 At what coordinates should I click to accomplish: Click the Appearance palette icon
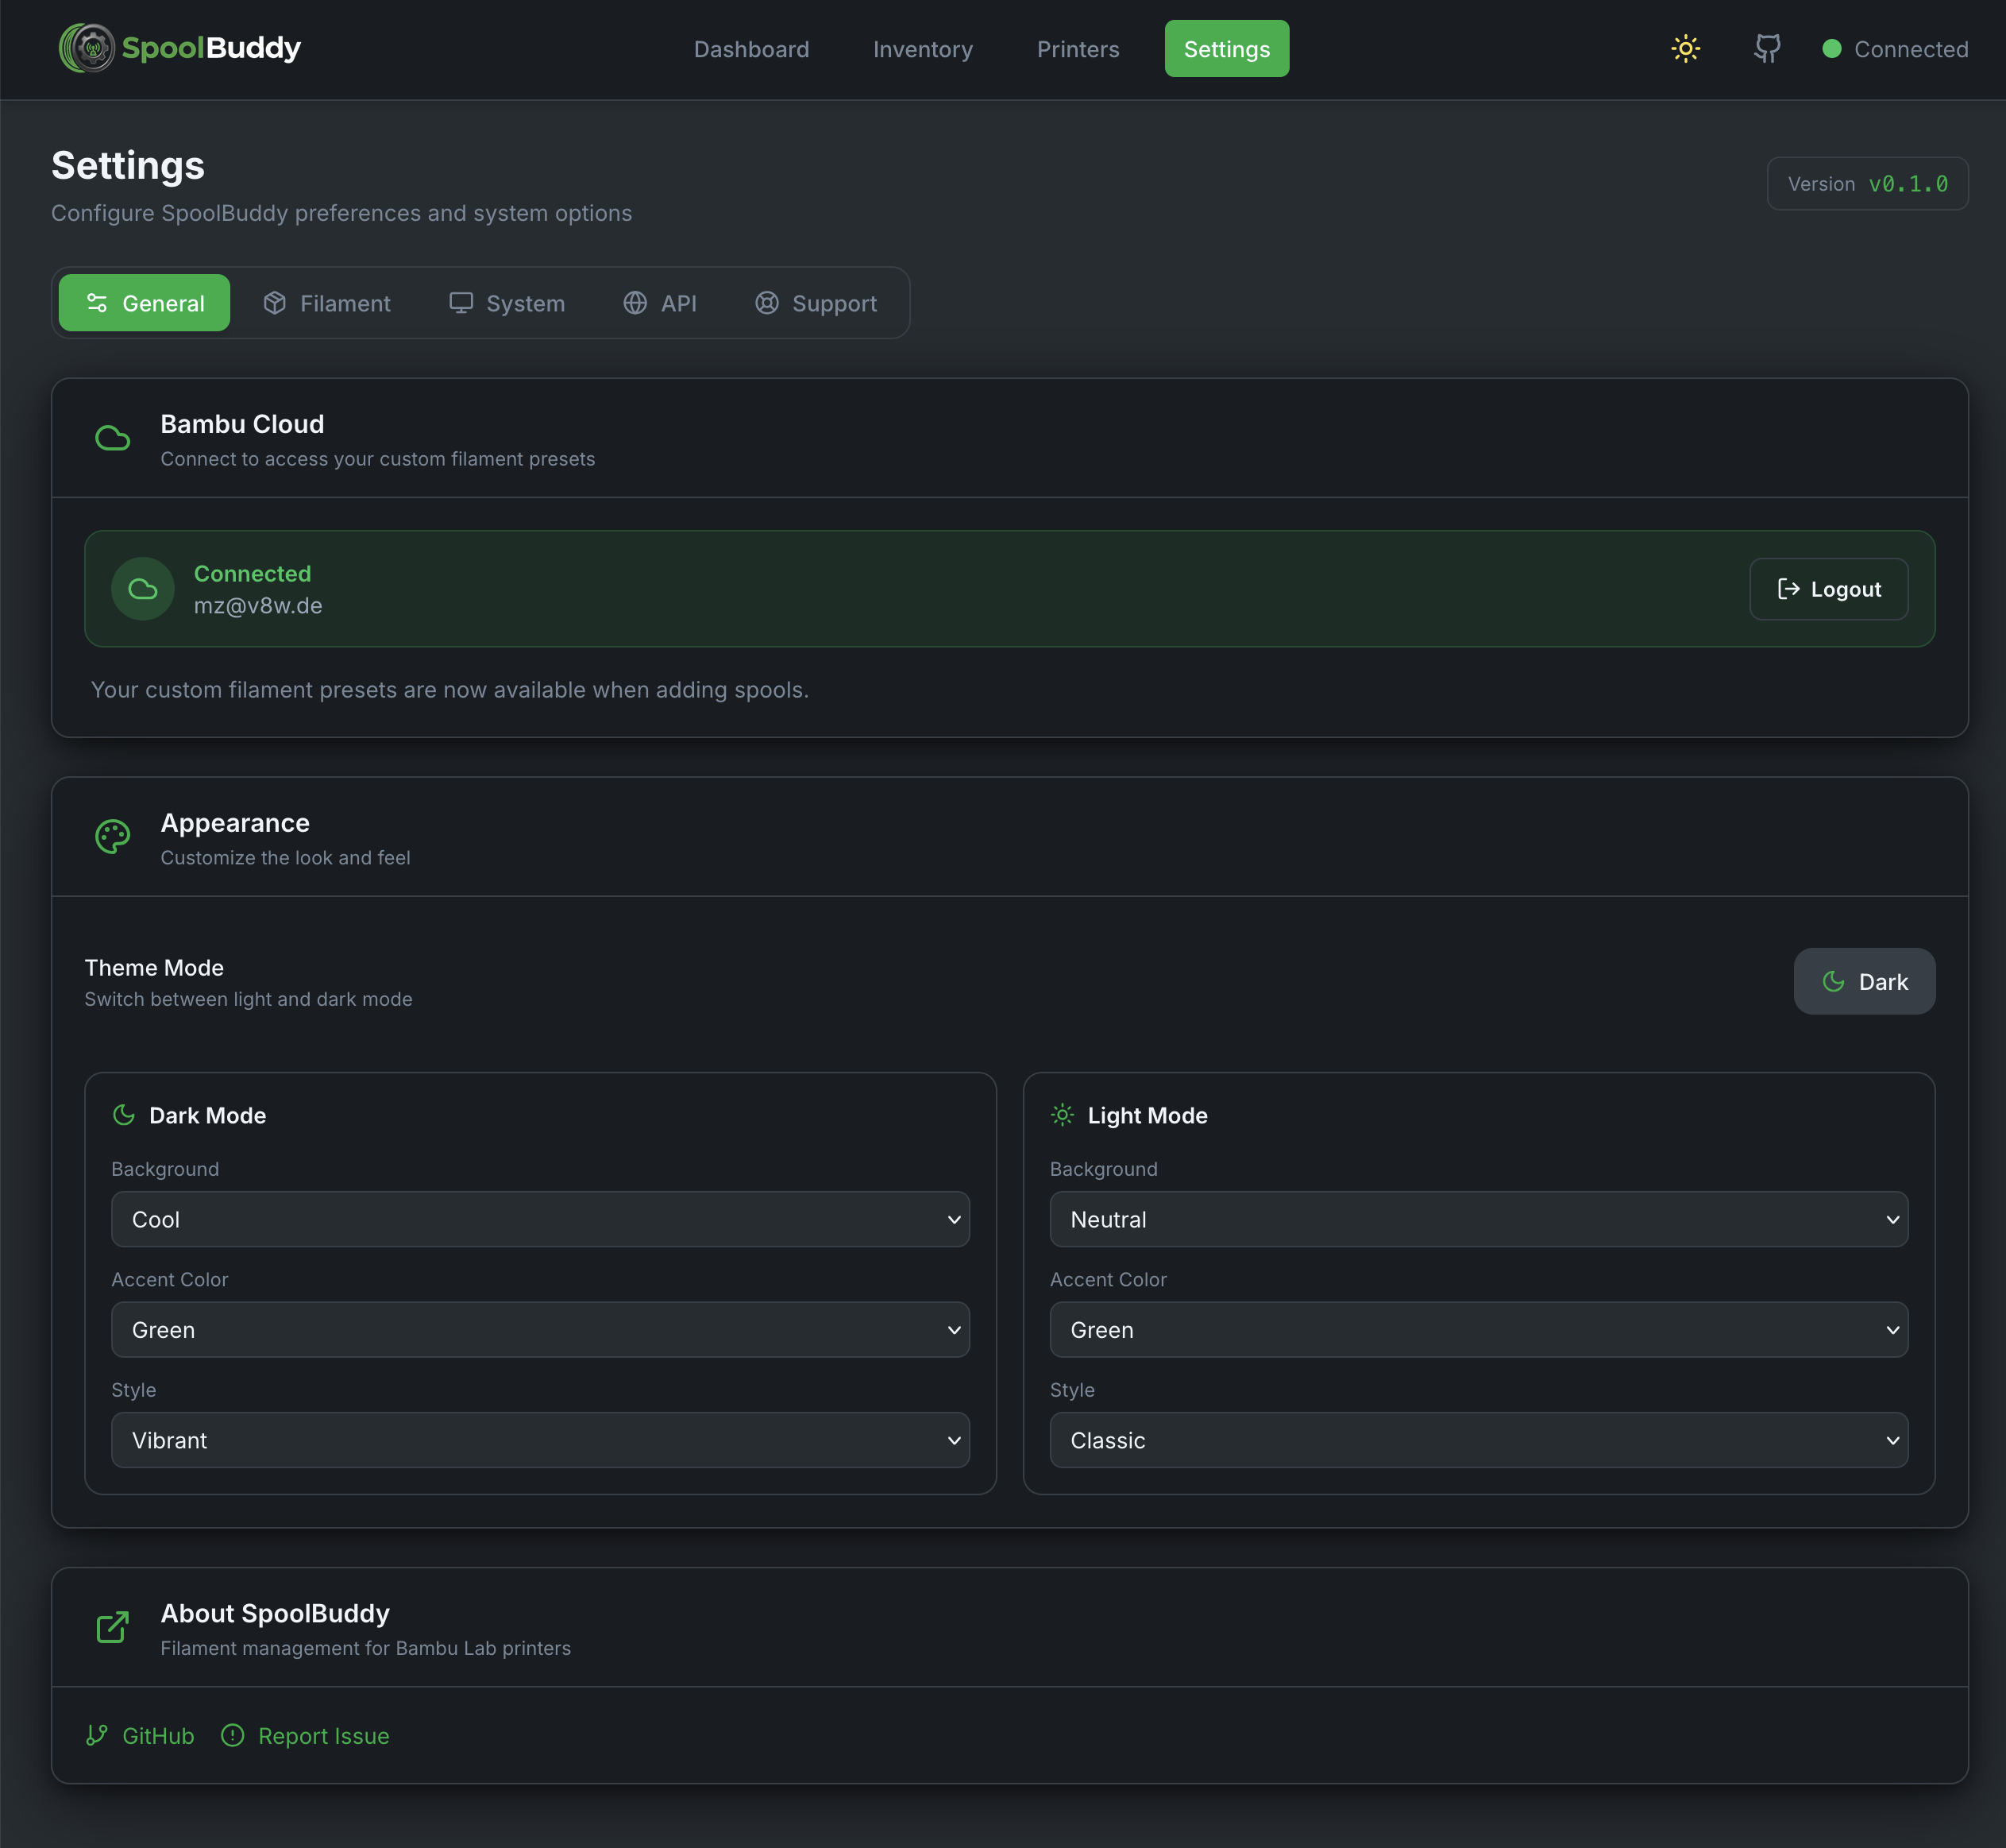click(112, 836)
